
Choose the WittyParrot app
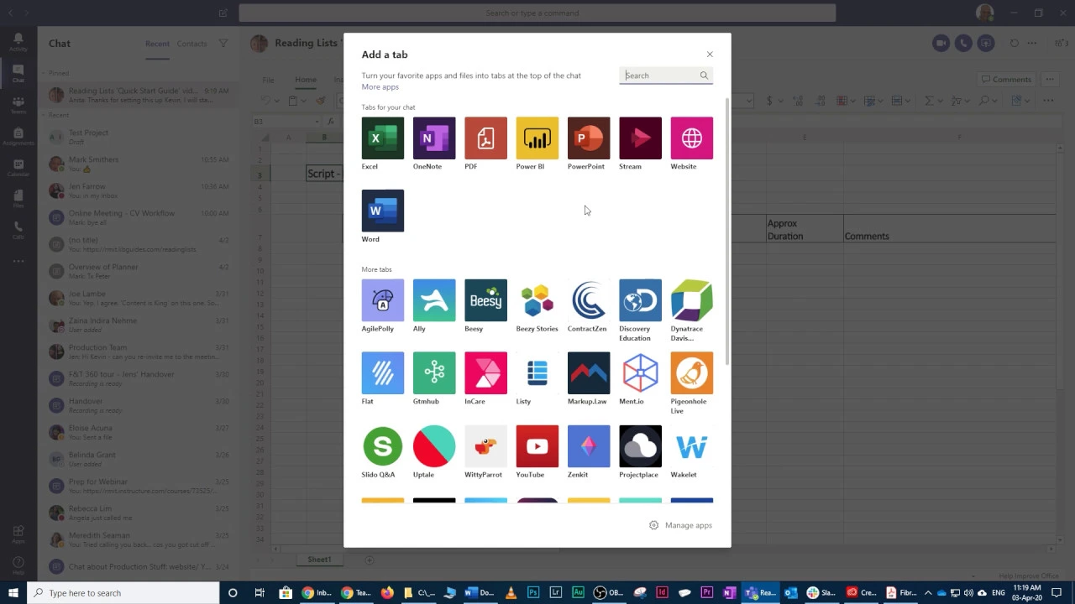coord(485,446)
